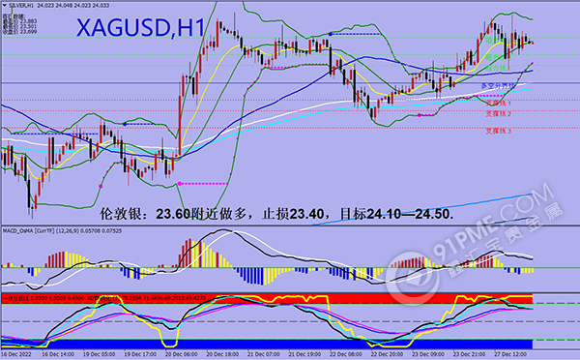Click the 27 Dec 12:00 time axis label
Screen dimensions: 580x360
click(x=510, y=354)
